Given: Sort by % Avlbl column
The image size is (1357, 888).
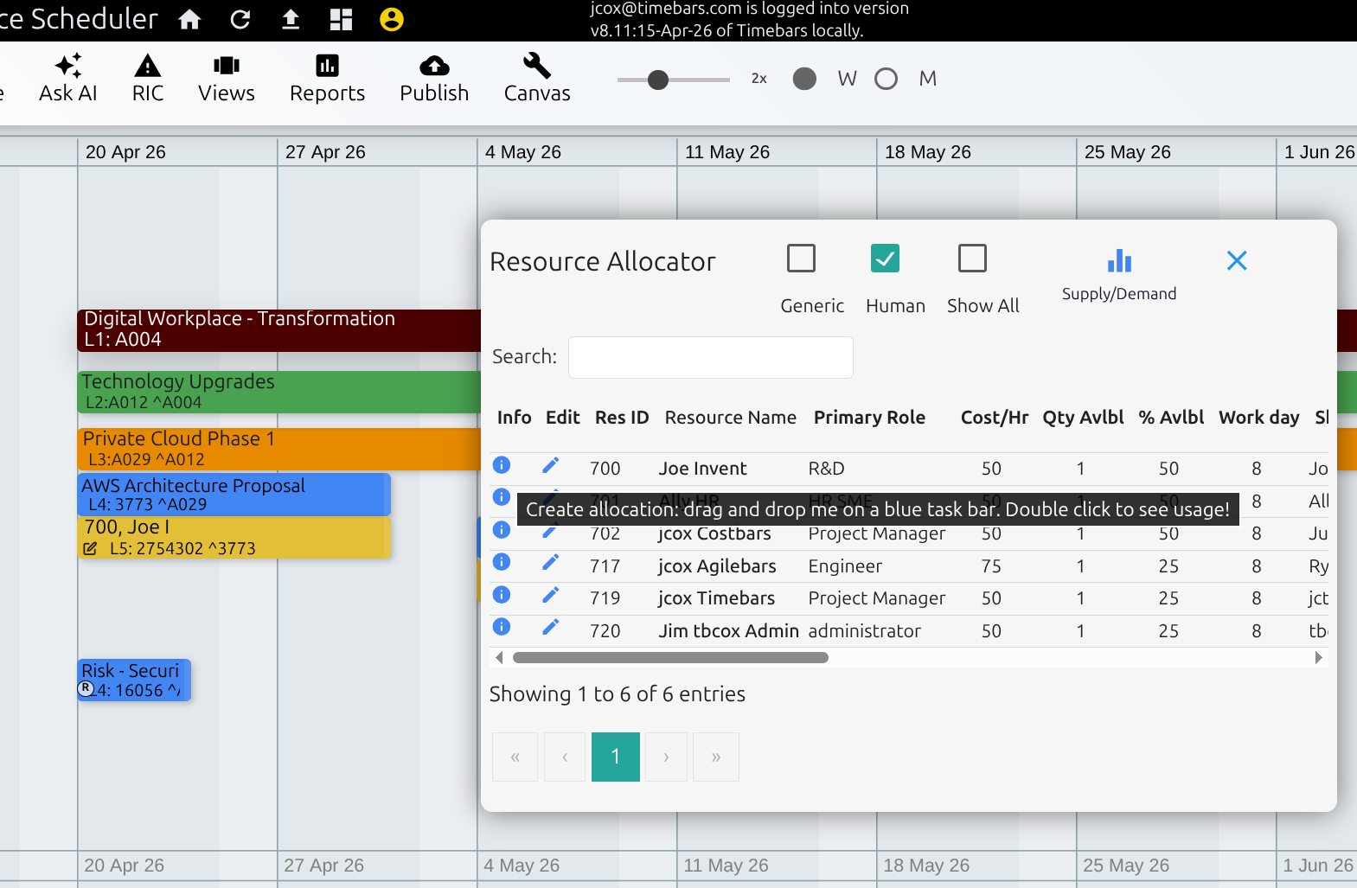Looking at the screenshot, I should click(1171, 418).
